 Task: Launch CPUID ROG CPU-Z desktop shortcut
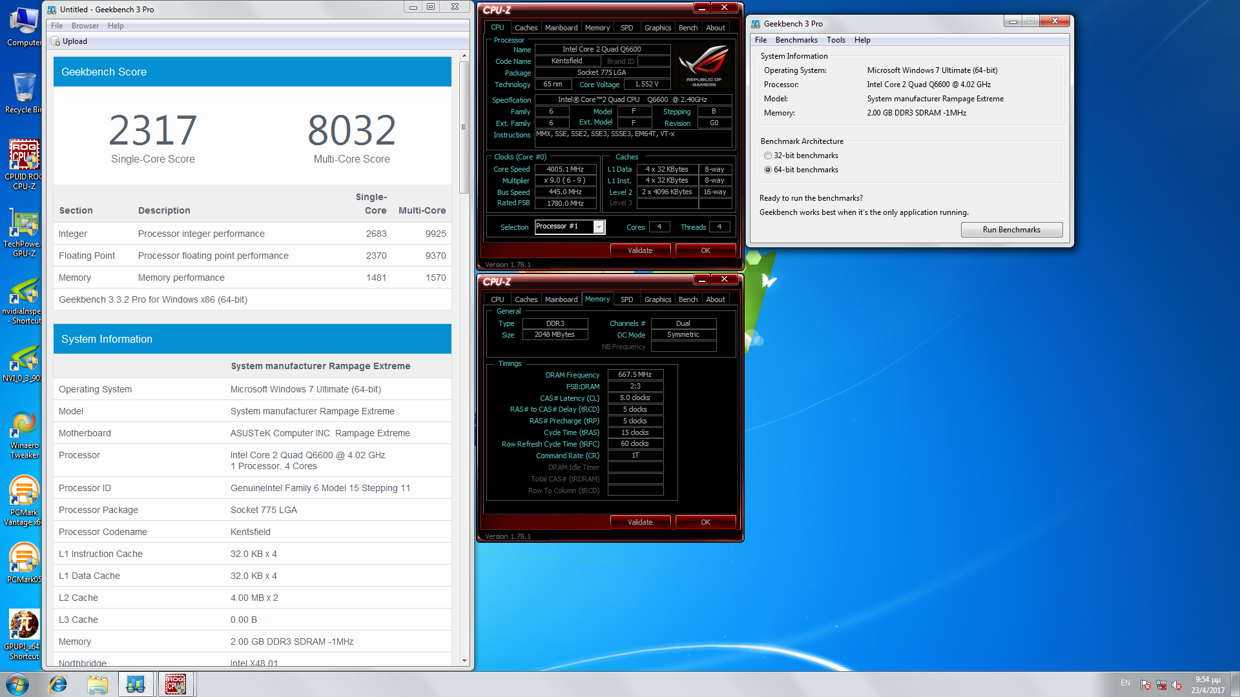tap(24, 165)
